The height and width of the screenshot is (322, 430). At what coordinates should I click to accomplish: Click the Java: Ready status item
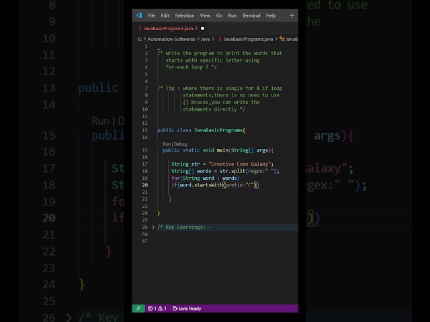[188, 309]
